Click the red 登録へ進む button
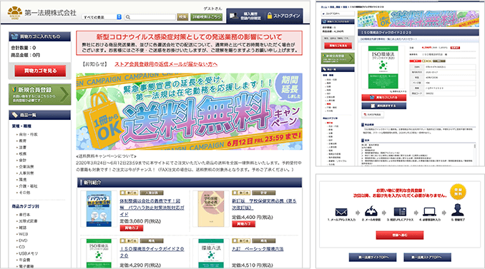The width and height of the screenshot is (485, 269). coord(400,235)
